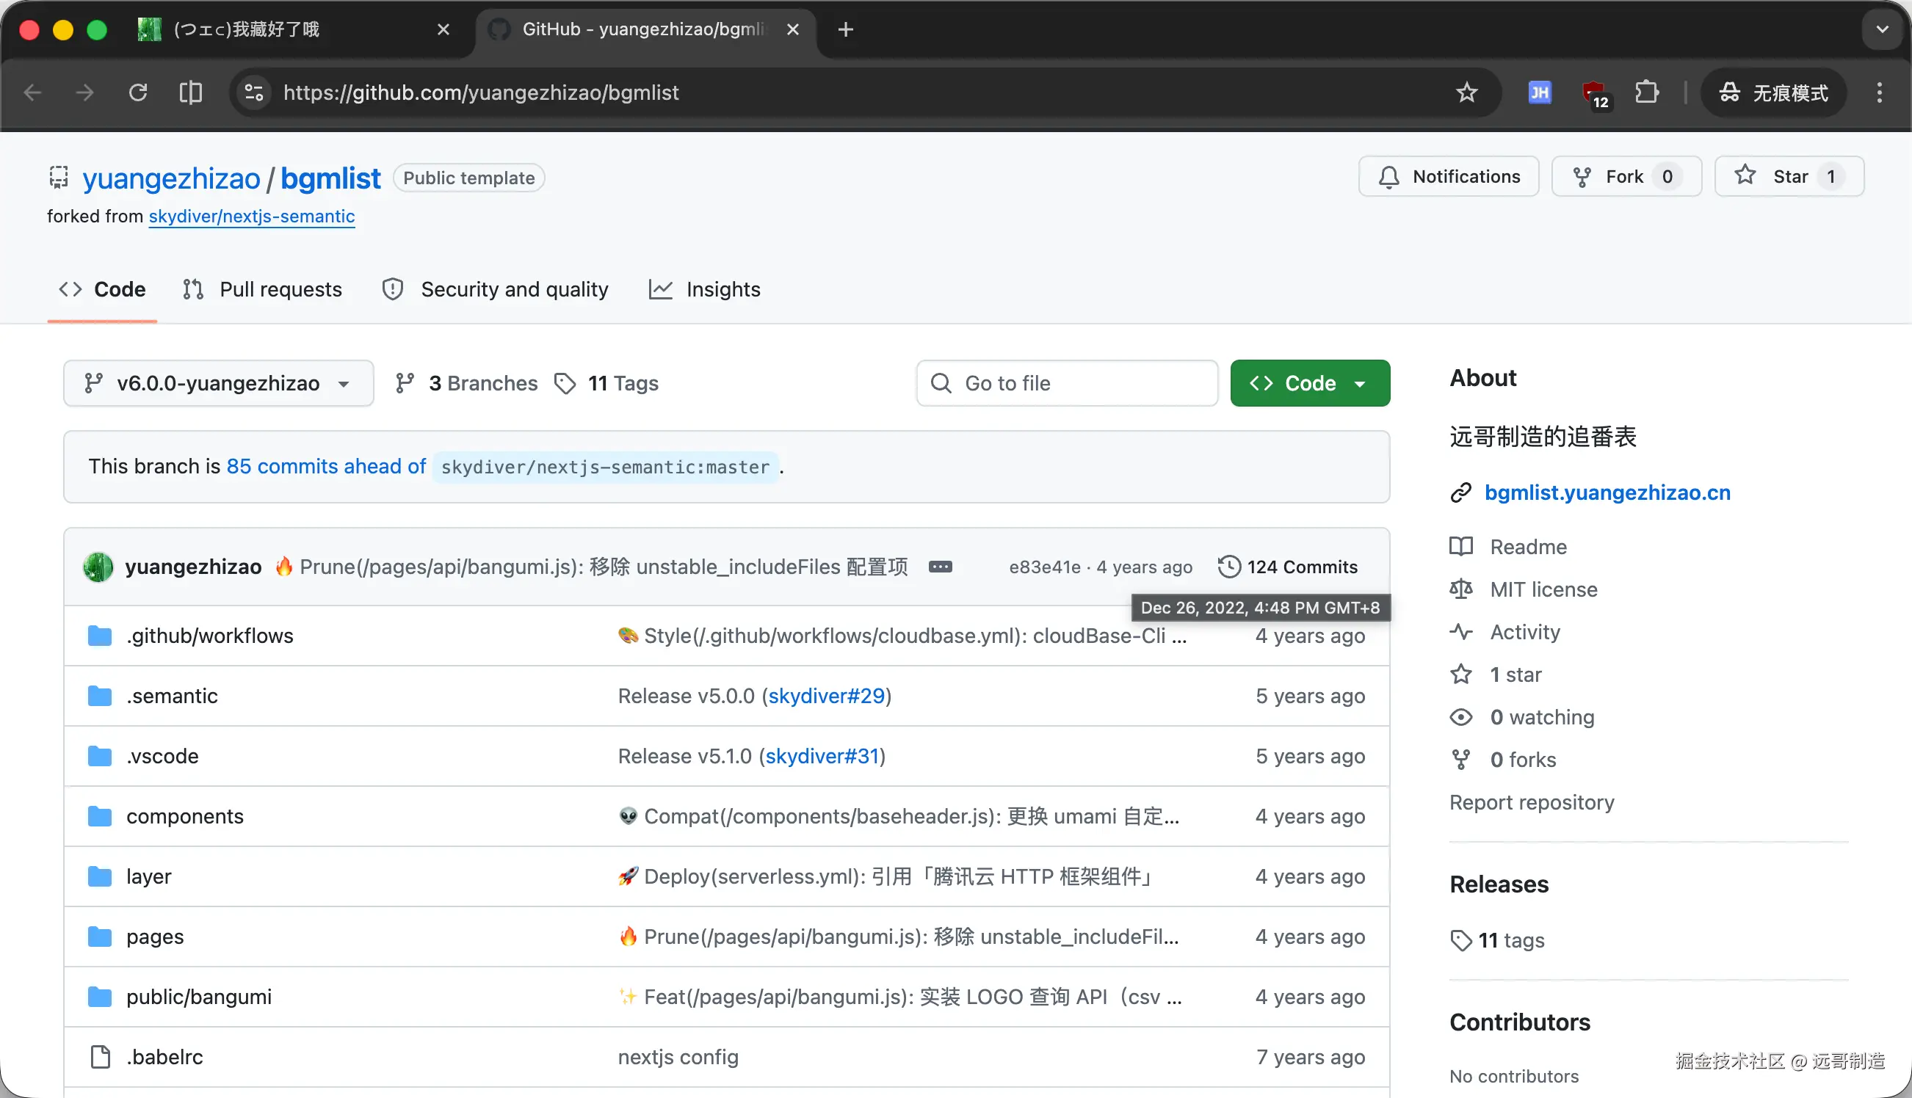This screenshot has width=1912, height=1098.
Task: Close the 我藏好了哦 tab
Action: [443, 29]
